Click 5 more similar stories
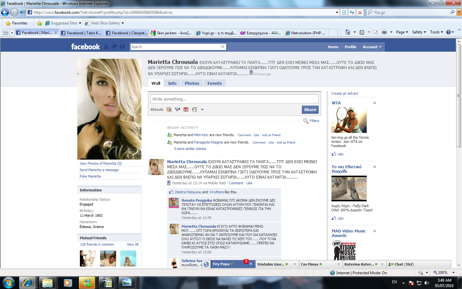The width and height of the screenshot is (462, 289). click(x=190, y=149)
